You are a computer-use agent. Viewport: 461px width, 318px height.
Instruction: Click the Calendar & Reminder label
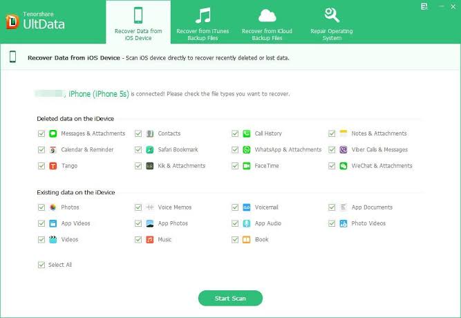coord(87,150)
